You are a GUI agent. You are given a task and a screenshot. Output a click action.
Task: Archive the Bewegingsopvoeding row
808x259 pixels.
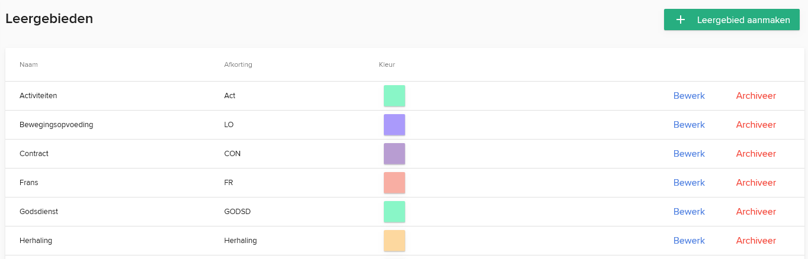click(x=756, y=125)
